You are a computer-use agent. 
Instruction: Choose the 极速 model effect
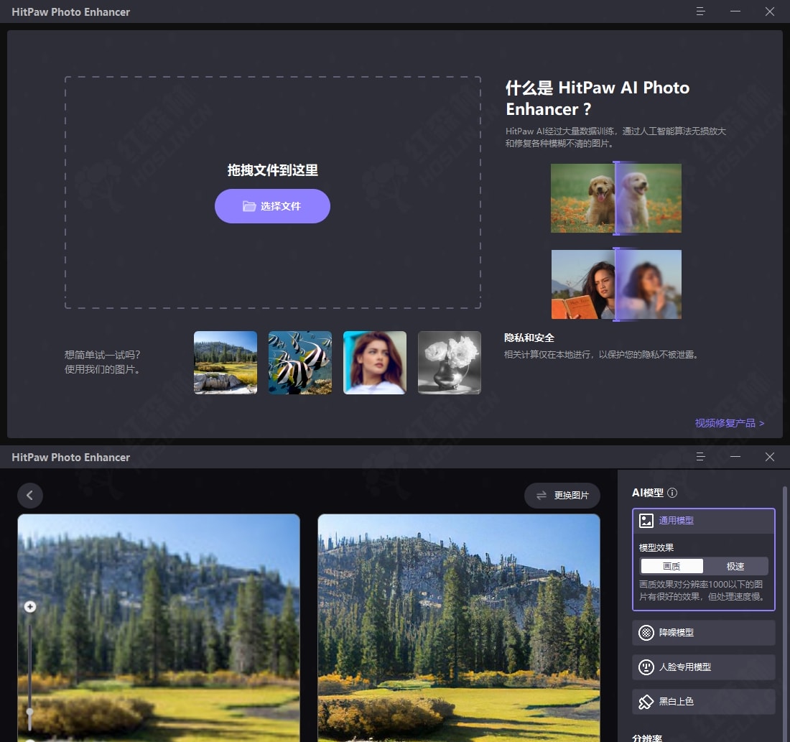[x=735, y=566]
